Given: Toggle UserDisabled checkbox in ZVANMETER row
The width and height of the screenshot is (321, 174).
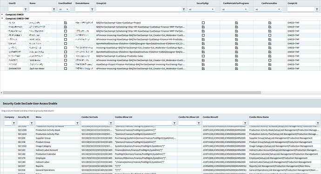Looking at the screenshot, I should tap(66, 68).
